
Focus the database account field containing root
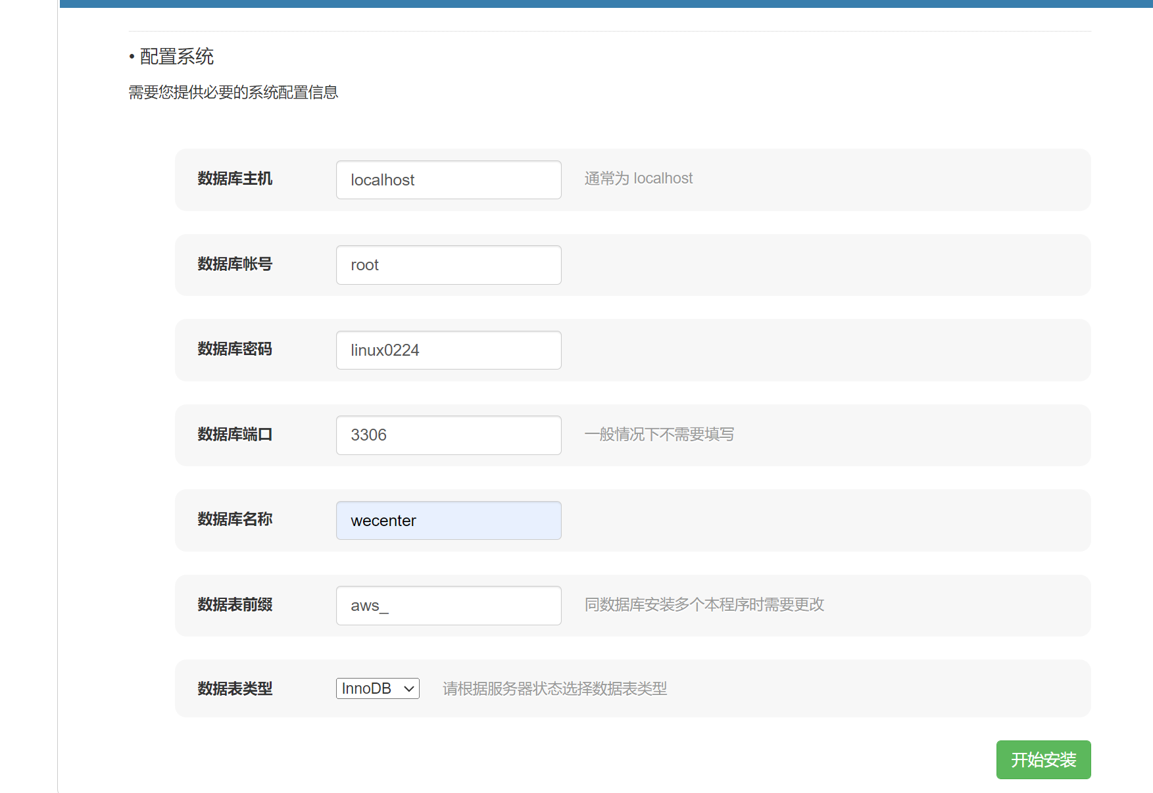click(x=448, y=265)
